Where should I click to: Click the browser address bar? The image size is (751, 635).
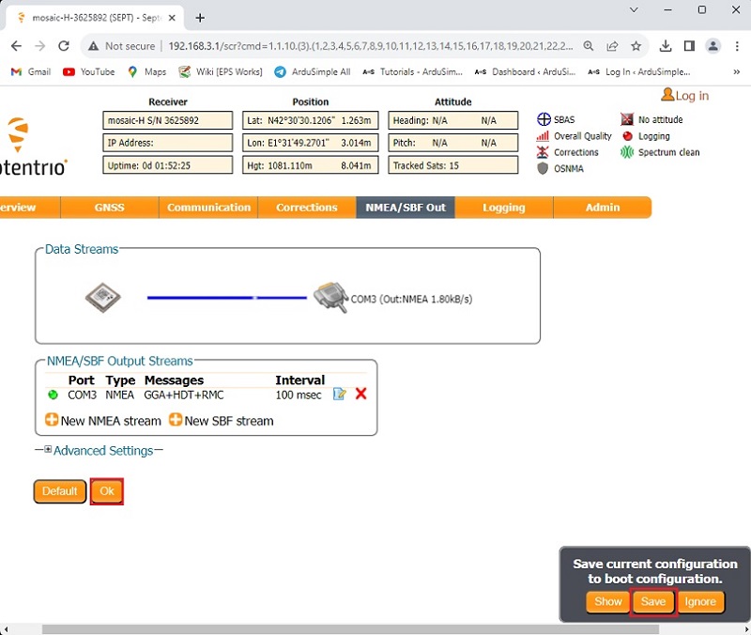[366, 46]
